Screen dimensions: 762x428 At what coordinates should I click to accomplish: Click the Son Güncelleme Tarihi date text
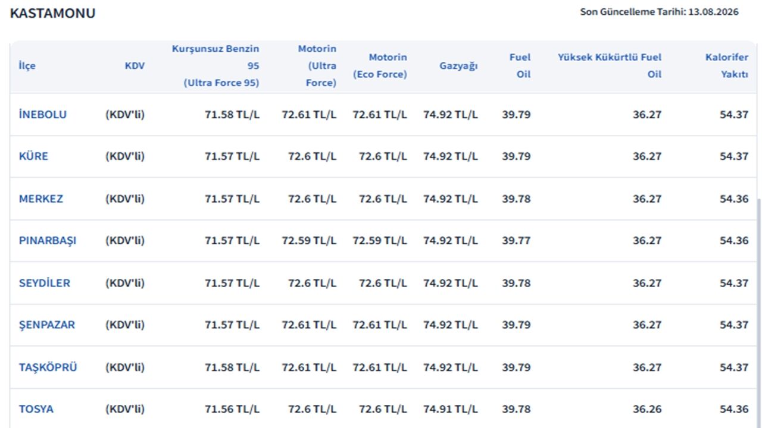pyautogui.click(x=660, y=12)
